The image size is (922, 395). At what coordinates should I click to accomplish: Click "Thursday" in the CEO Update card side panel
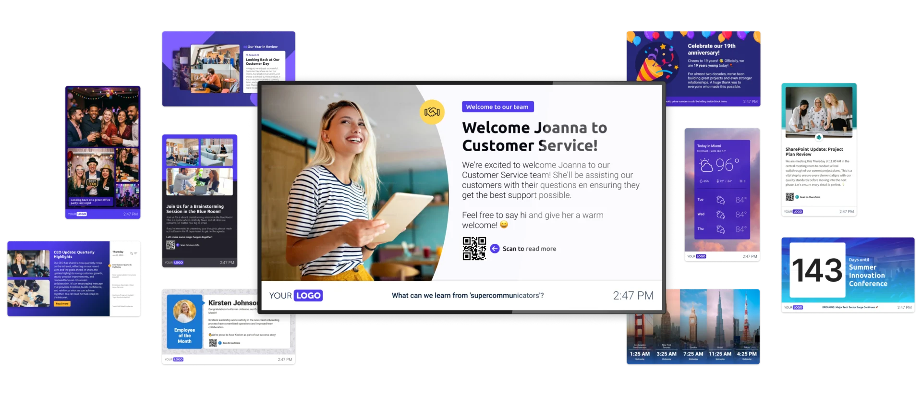coord(118,251)
